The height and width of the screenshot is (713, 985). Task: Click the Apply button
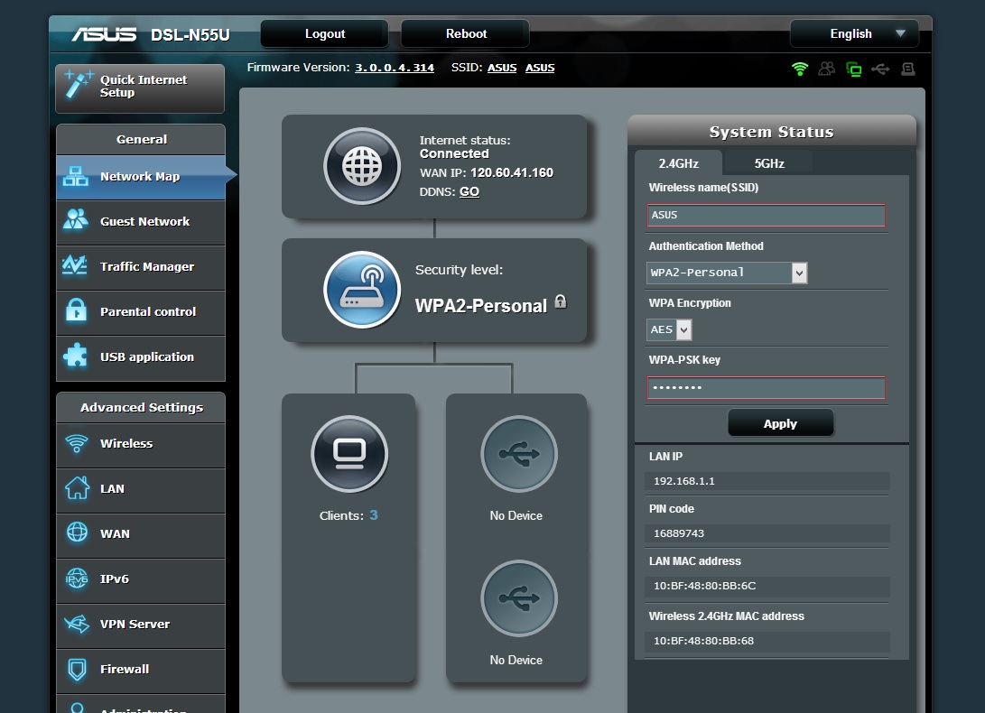[781, 423]
